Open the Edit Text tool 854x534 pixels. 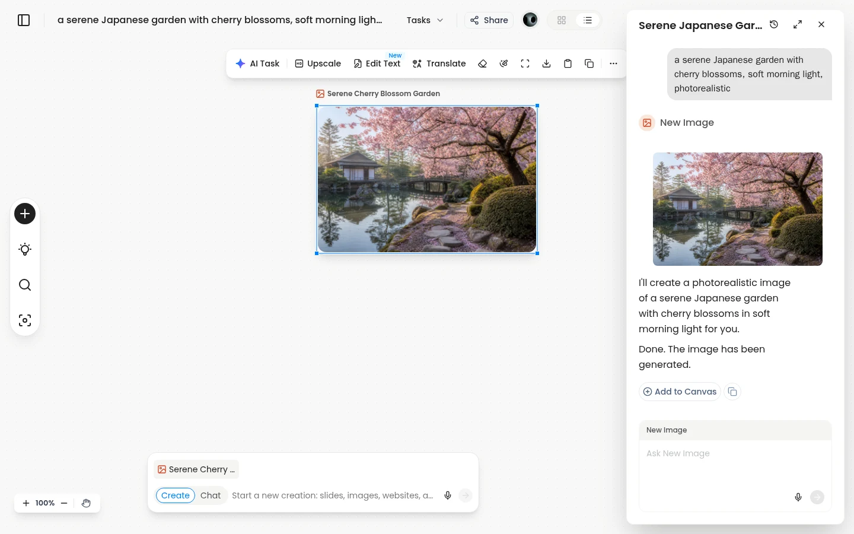377,63
